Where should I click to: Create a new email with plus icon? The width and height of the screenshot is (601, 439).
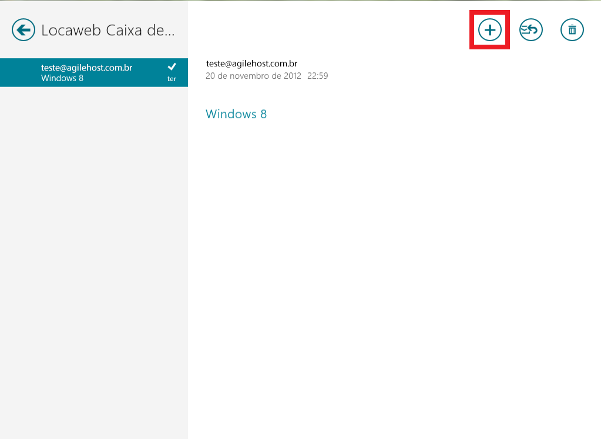tap(489, 30)
